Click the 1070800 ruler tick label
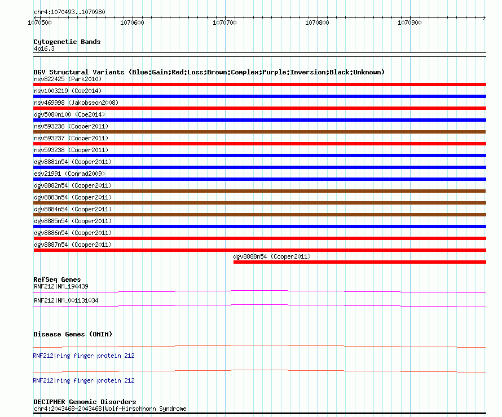Viewport: 502px width, 417px height. pos(317,23)
